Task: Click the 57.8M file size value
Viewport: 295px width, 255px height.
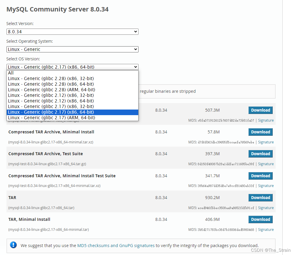Action: (x=213, y=132)
